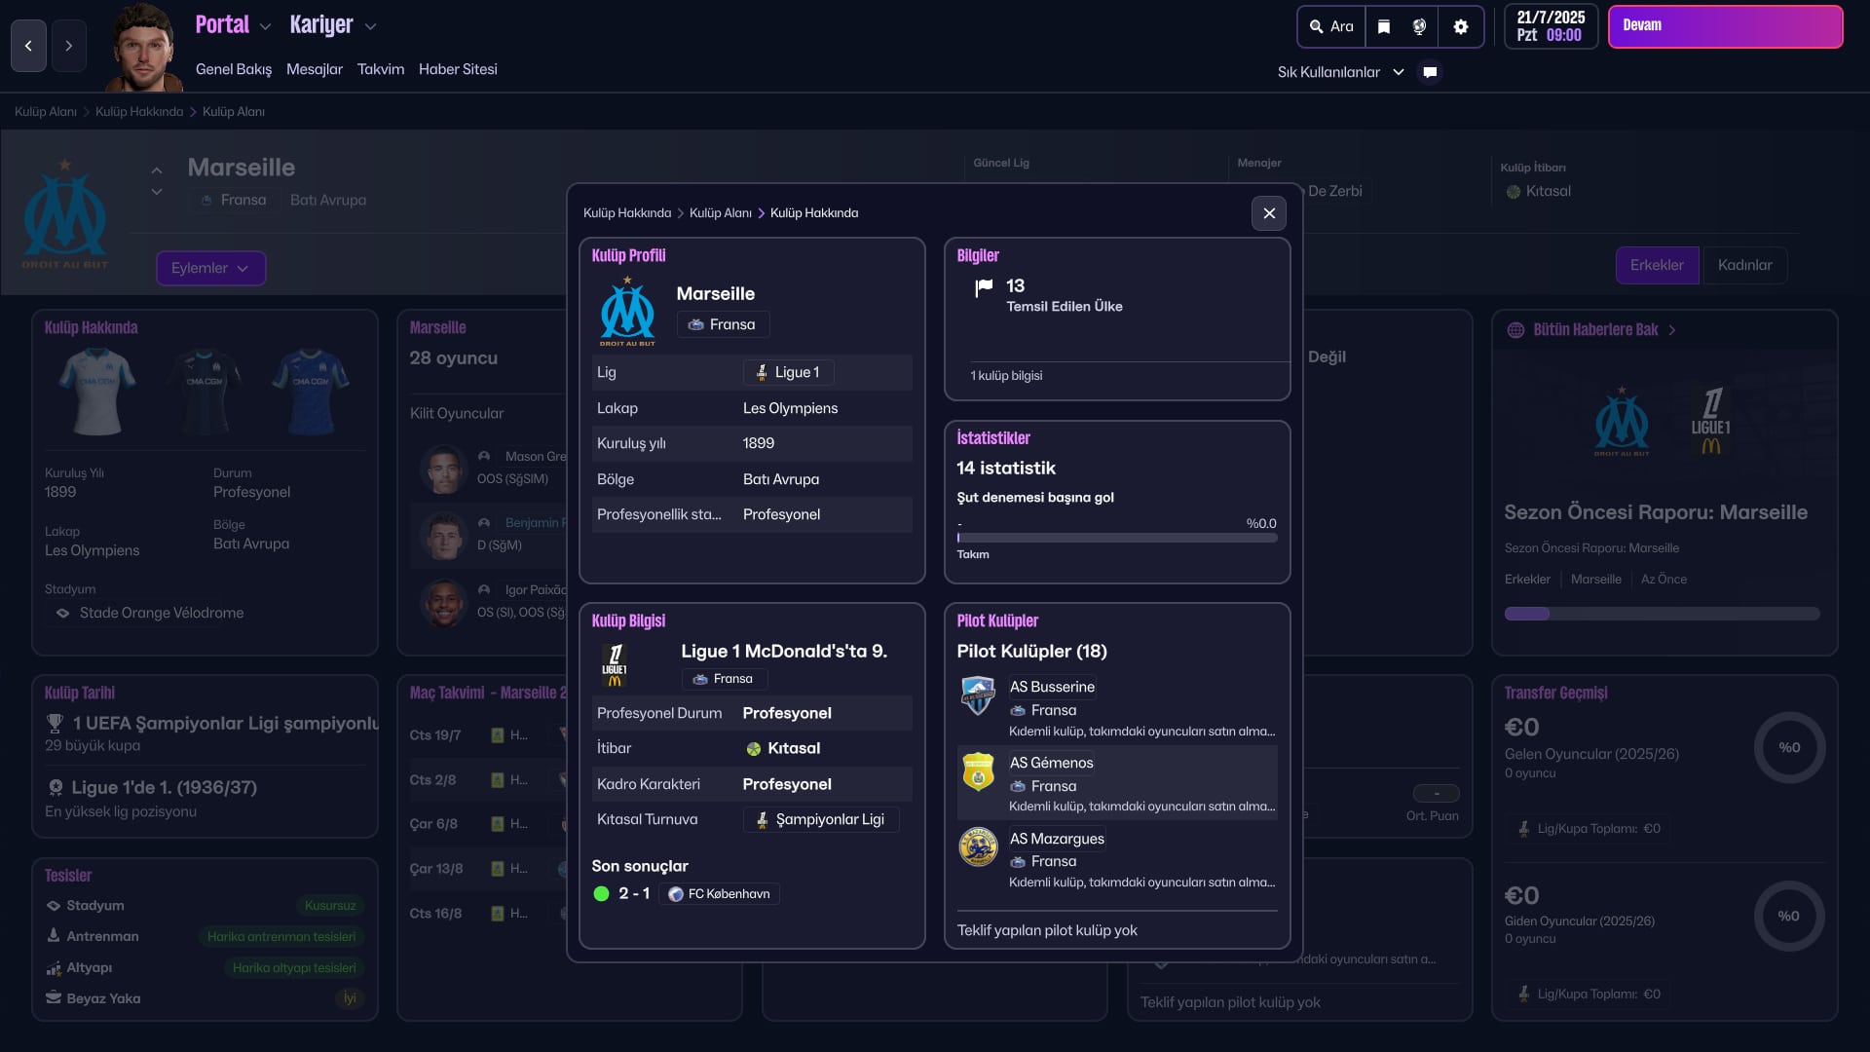The width and height of the screenshot is (1870, 1052).
Task: Open the Eylemler dropdown
Action: tap(210, 268)
